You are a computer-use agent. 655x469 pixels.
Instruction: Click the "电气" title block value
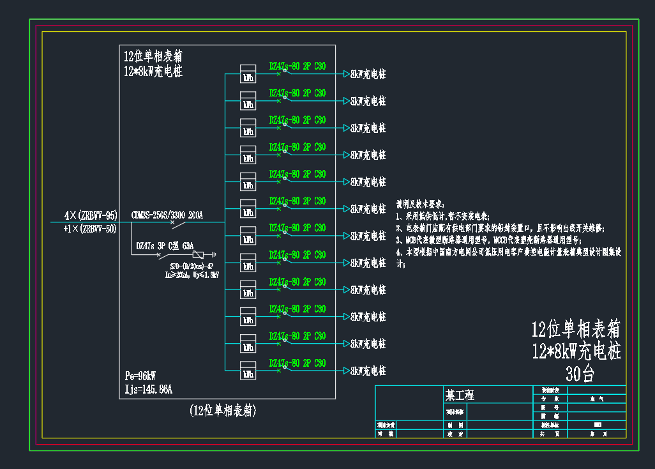pos(596,399)
